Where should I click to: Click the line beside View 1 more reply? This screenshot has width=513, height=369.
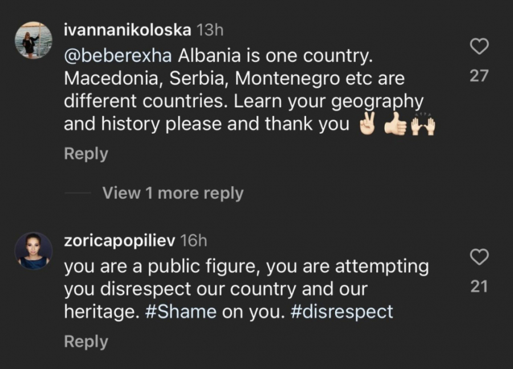tap(78, 194)
